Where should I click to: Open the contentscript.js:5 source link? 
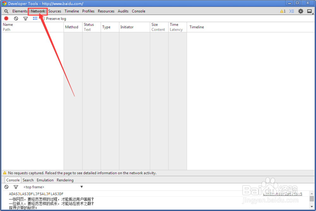pyautogui.click(x=283, y=194)
